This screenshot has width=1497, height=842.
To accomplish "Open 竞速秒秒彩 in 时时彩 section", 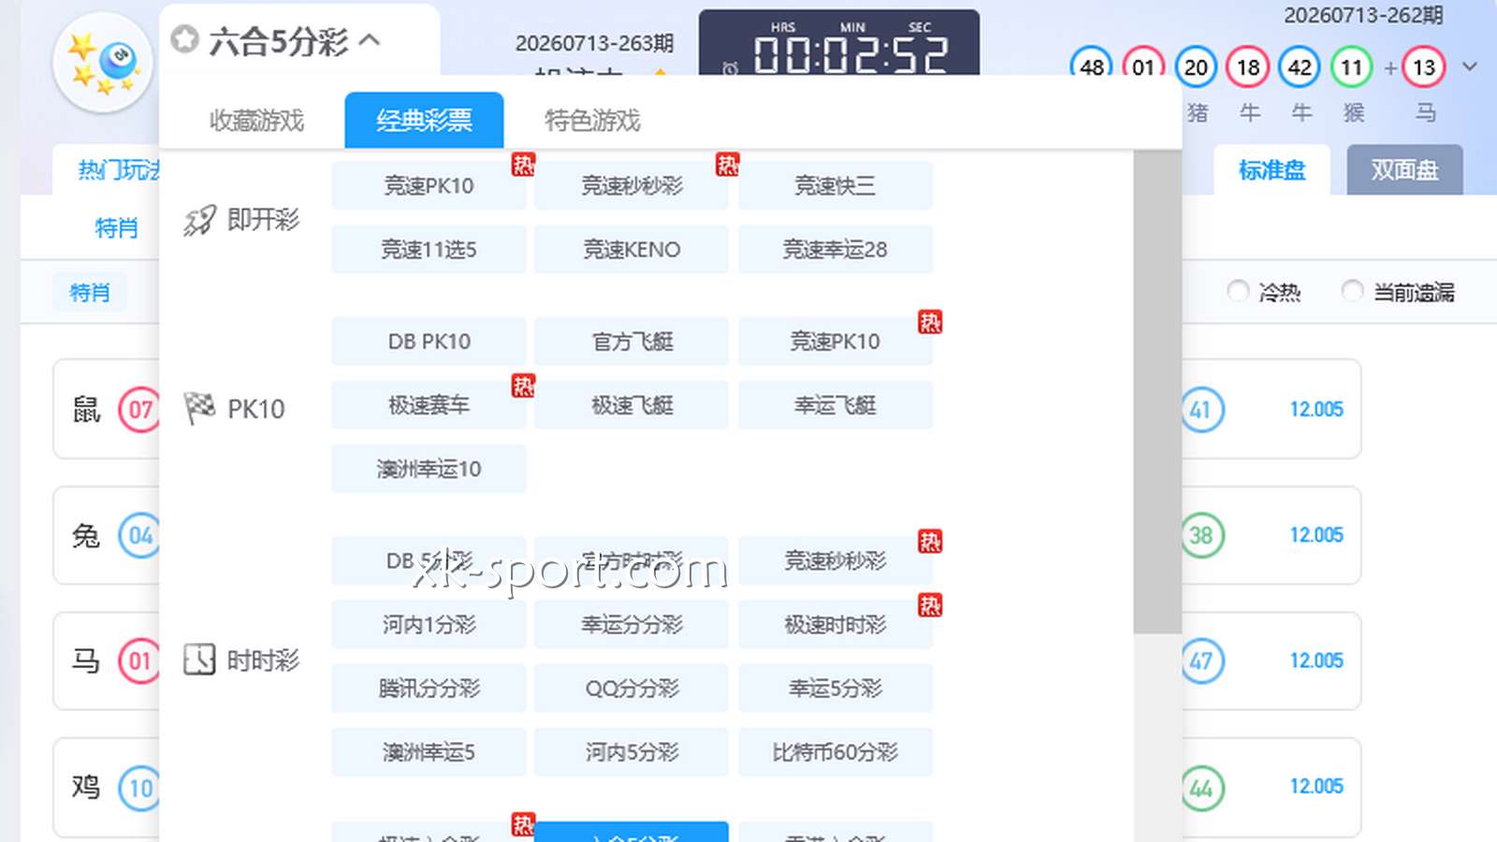I will [x=836, y=560].
